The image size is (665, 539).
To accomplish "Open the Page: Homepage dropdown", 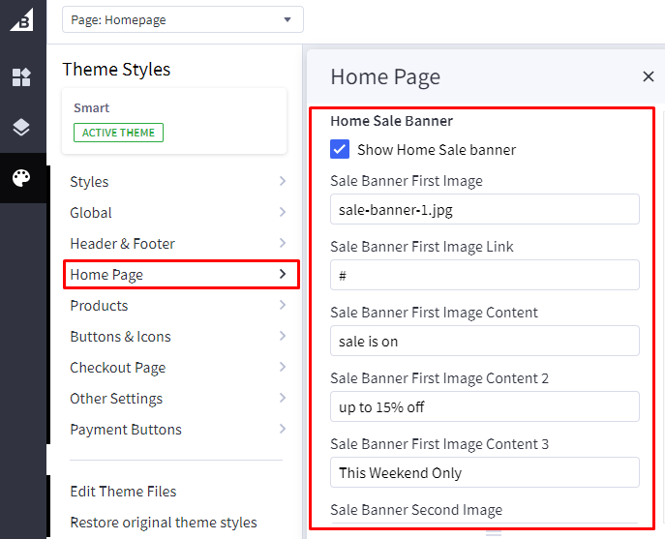I will tap(182, 19).
